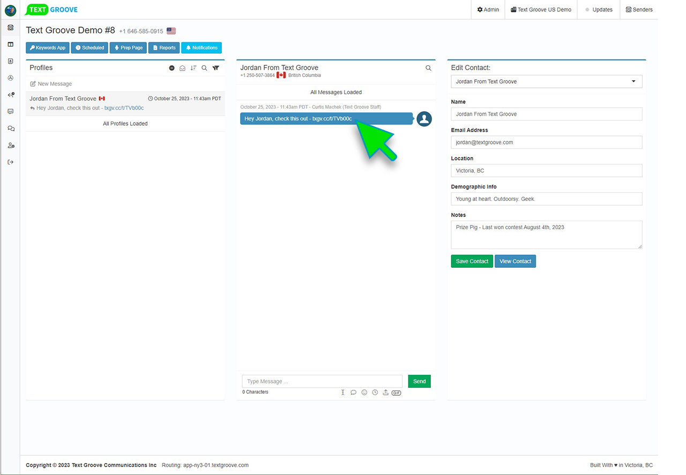This screenshot has height=475, width=686.
Task: Open the user avatar in the sidebar
Action: pyautogui.click(x=10, y=10)
